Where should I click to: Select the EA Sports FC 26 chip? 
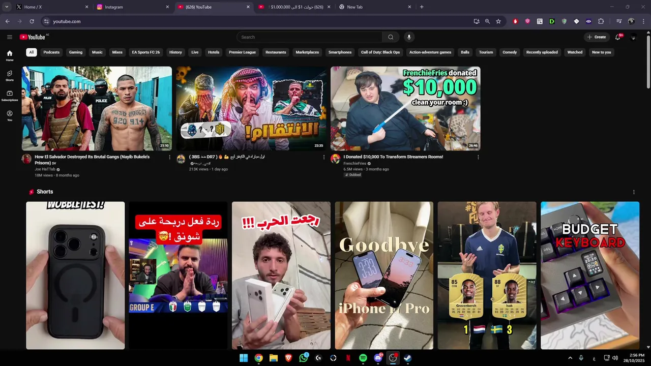(x=146, y=52)
